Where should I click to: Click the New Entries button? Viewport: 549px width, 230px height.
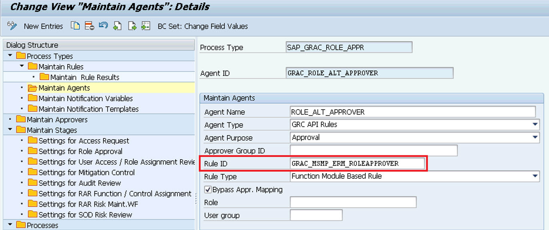click(x=43, y=26)
